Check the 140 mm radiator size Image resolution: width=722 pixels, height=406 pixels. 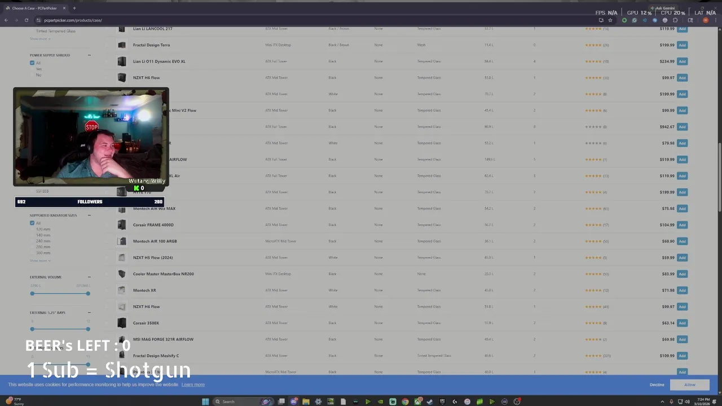43,235
